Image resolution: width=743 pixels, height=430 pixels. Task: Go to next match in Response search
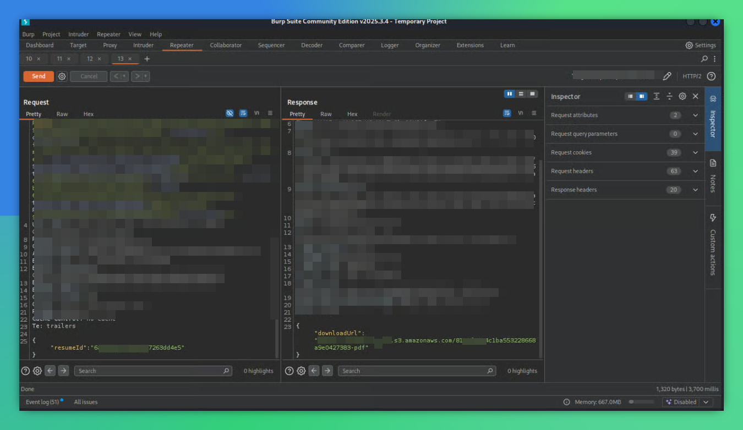pos(328,371)
